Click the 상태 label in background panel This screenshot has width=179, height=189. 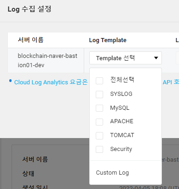(28, 174)
